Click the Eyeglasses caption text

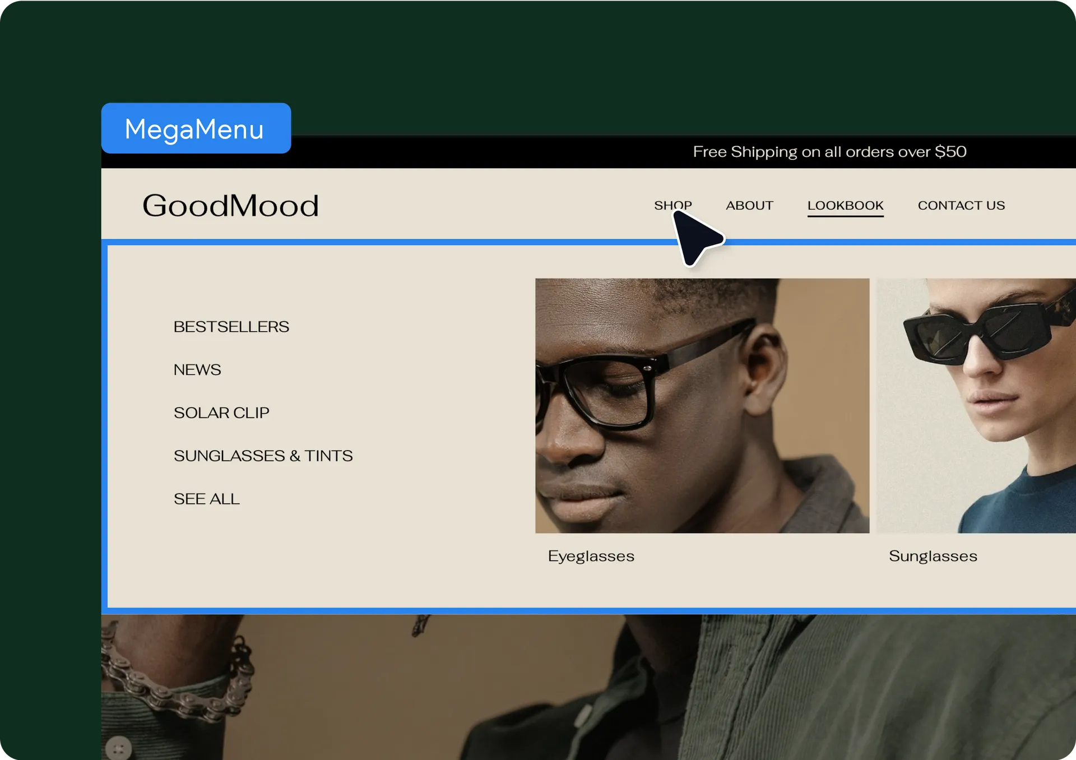tap(591, 556)
